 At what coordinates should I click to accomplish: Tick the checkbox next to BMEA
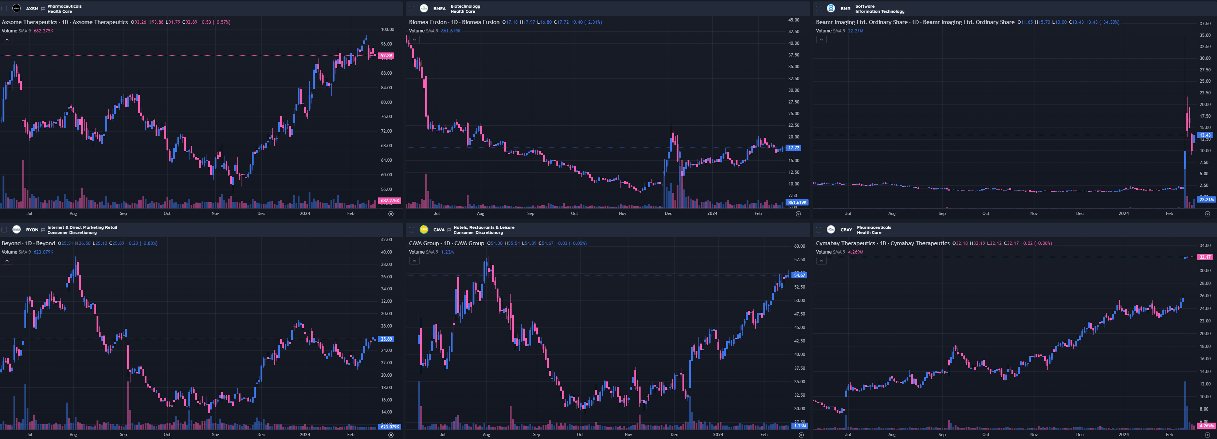[411, 8]
